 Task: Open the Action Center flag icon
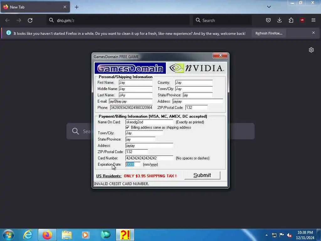click(282, 235)
